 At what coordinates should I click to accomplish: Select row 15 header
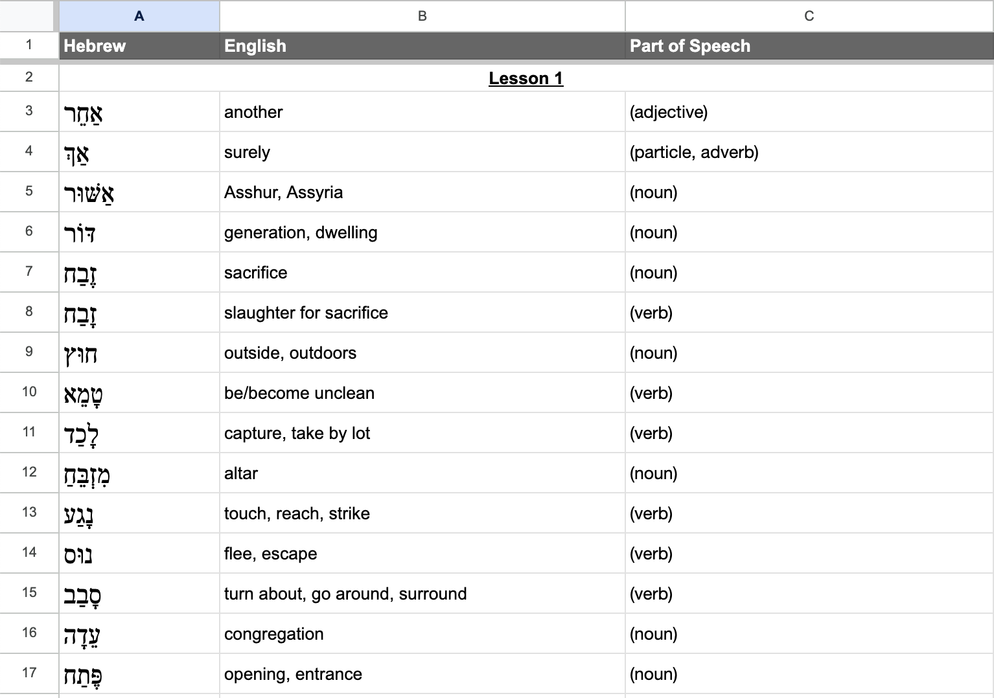point(29,593)
